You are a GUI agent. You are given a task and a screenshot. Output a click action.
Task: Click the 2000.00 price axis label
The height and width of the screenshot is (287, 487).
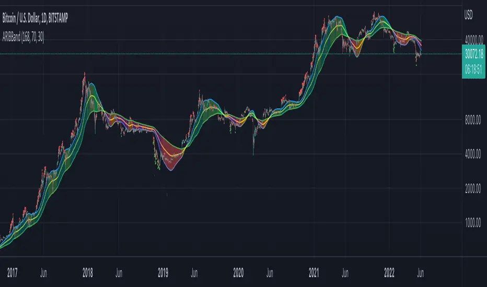pyautogui.click(x=473, y=188)
